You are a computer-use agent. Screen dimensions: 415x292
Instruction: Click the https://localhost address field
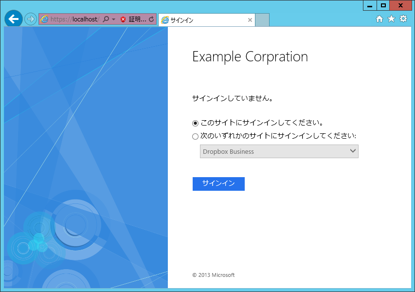74,19
